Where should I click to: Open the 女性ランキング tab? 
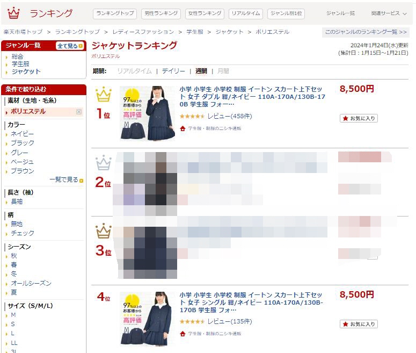(x=205, y=13)
